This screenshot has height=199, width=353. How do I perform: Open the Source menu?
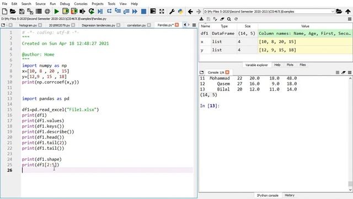(x=40, y=4)
